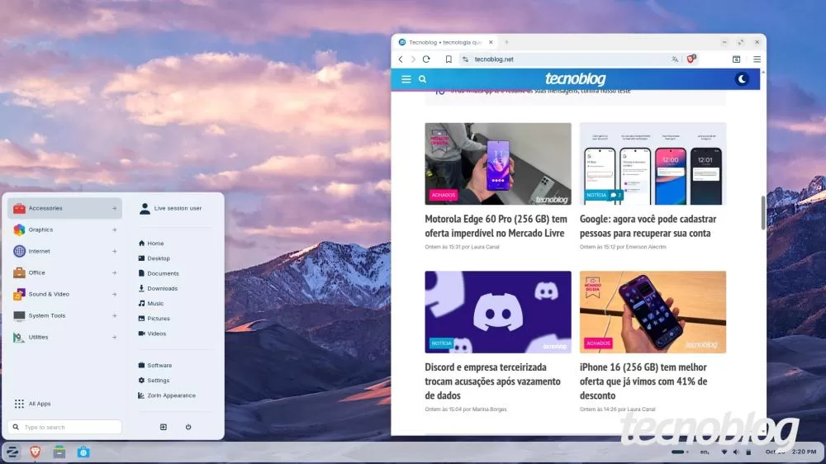Reload the tecnoblog page

426,59
